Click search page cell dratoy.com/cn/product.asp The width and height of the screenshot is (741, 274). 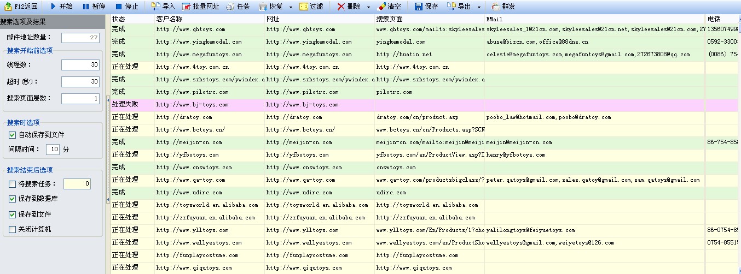point(430,117)
